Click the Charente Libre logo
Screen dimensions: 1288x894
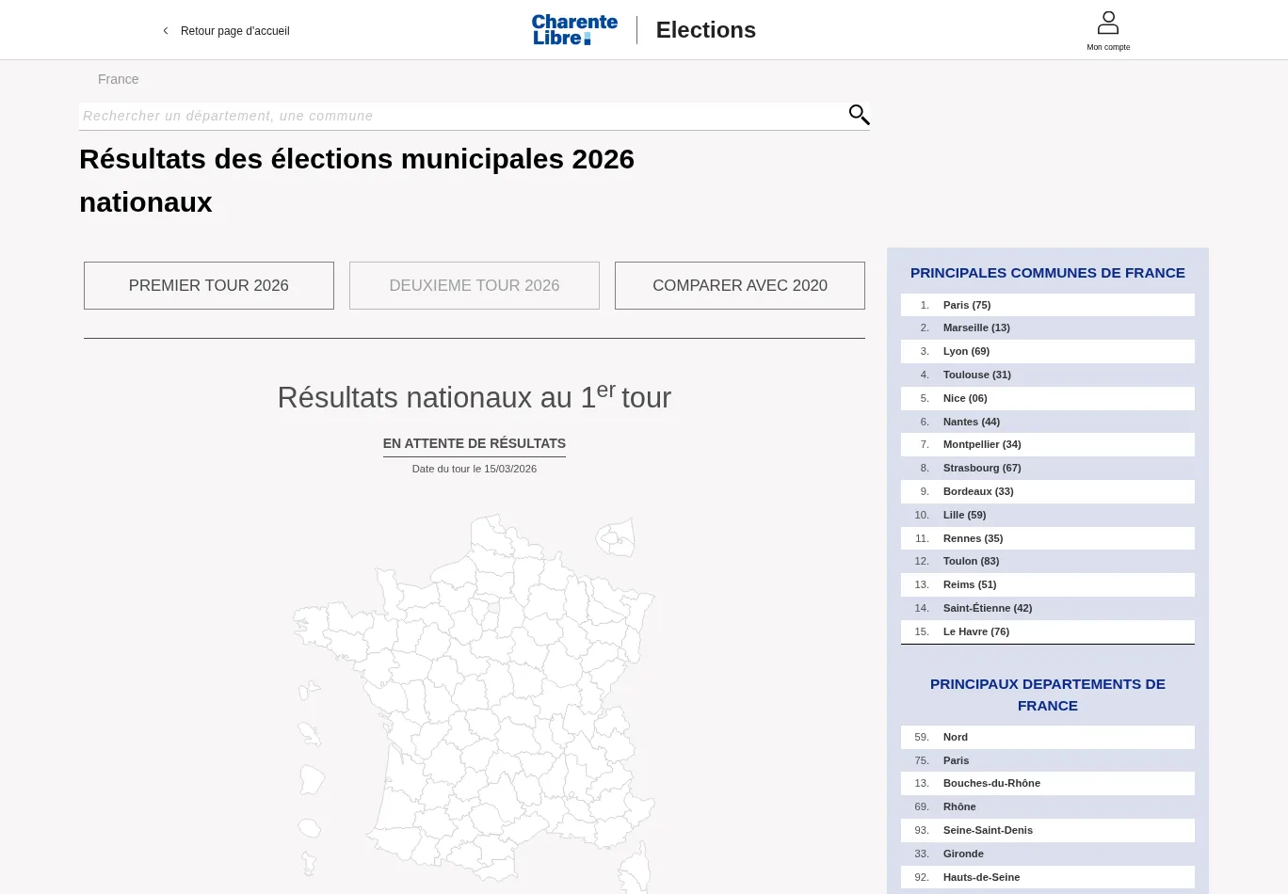click(x=574, y=30)
